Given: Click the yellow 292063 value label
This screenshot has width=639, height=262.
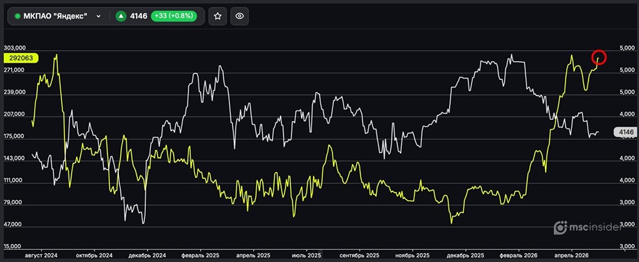Looking at the screenshot, I should (x=21, y=58).
